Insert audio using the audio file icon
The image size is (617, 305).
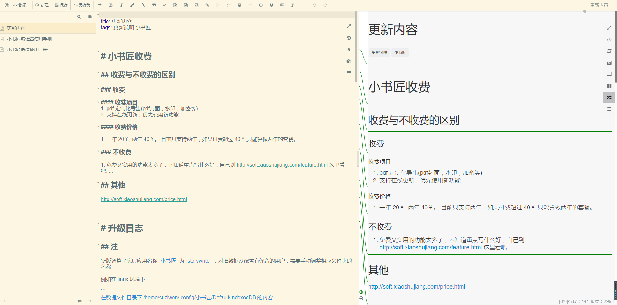(x=196, y=5)
